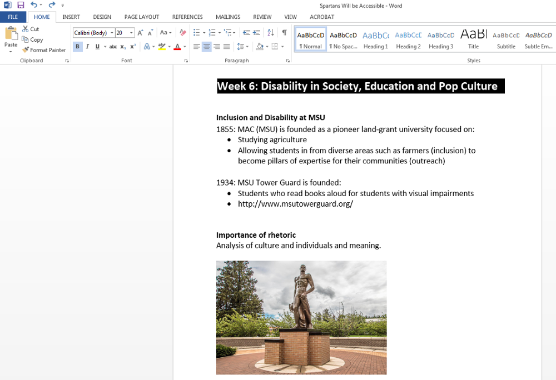
Task: Apply paragraph shading with paint bucket
Action: (x=260, y=47)
